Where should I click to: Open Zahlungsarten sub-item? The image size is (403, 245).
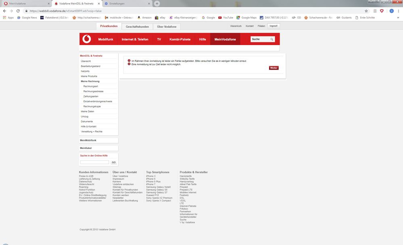(x=91, y=97)
